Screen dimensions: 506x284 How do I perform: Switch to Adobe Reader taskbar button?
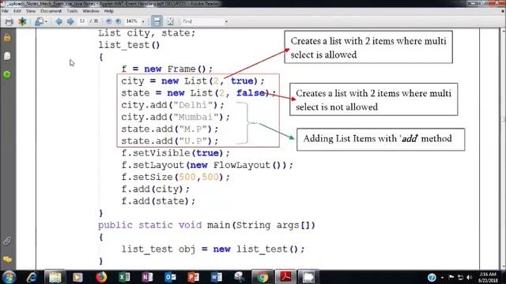285,277
